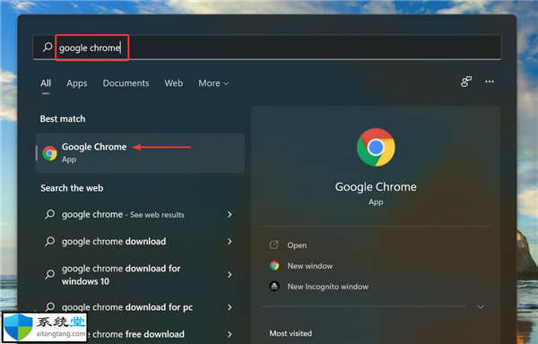Expand arrow for 'google chrome download'
538x344 pixels.
[230, 242]
